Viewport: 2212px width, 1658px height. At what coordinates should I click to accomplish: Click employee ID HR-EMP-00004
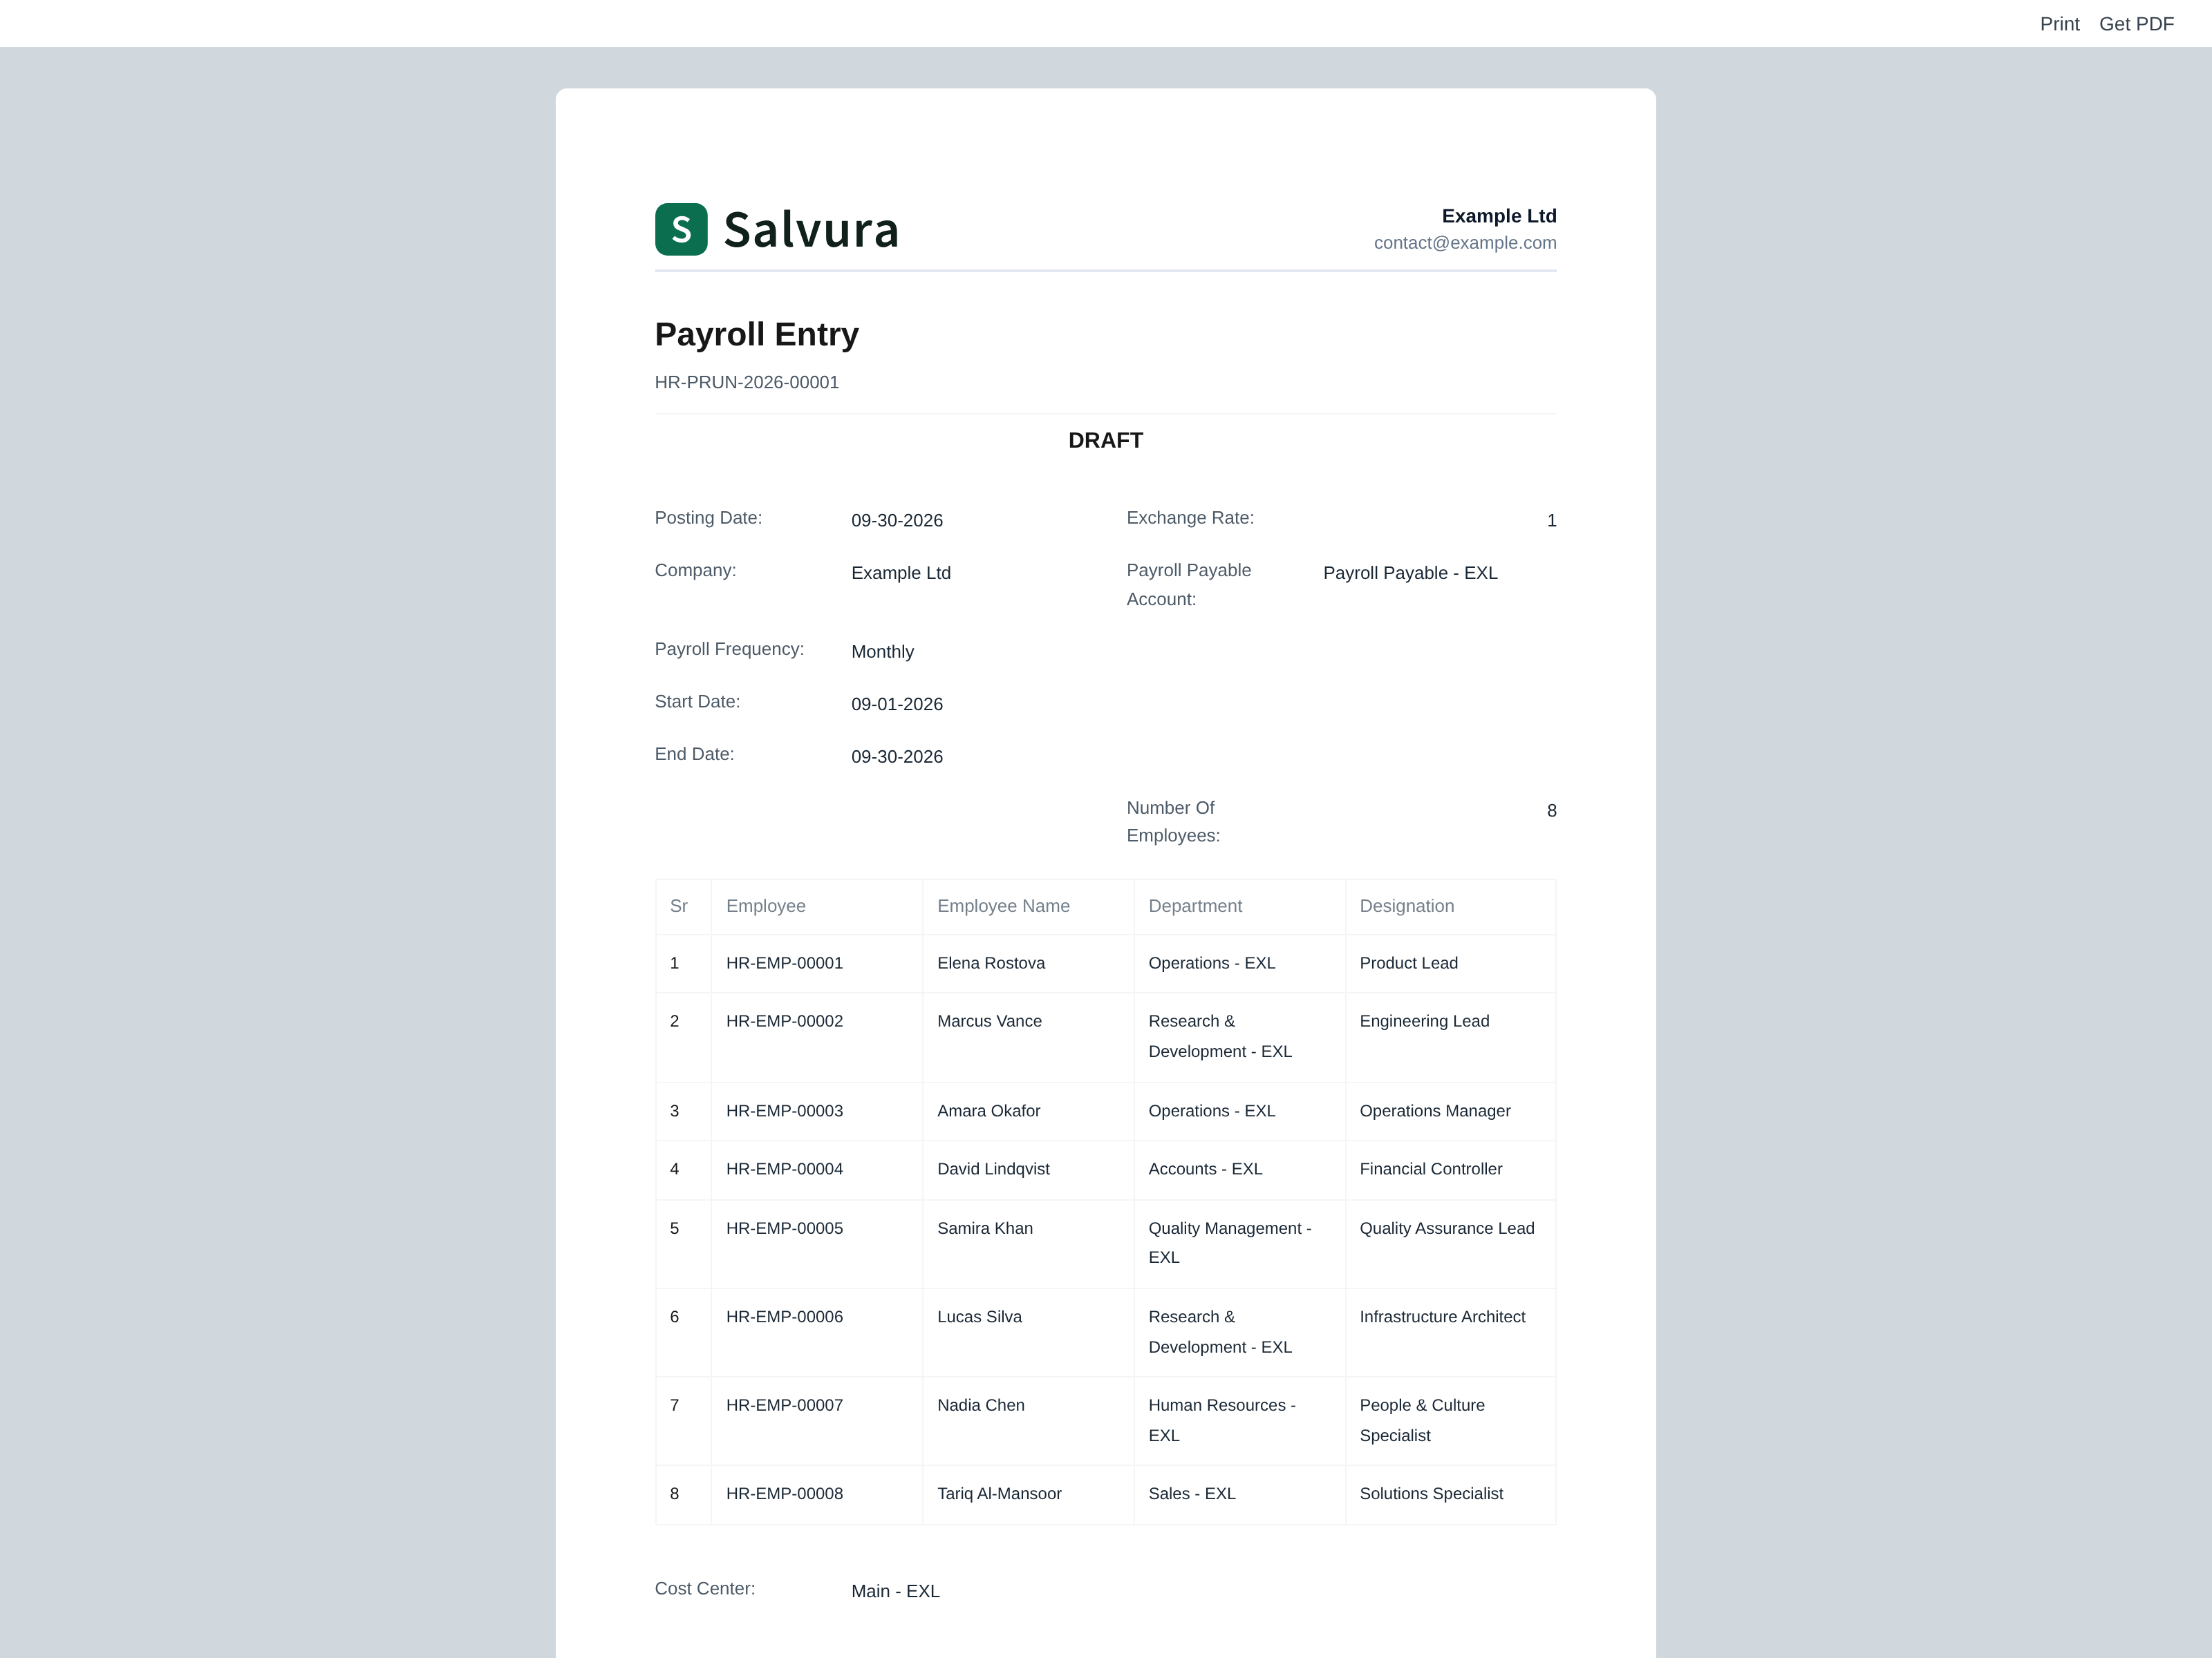(x=784, y=1170)
